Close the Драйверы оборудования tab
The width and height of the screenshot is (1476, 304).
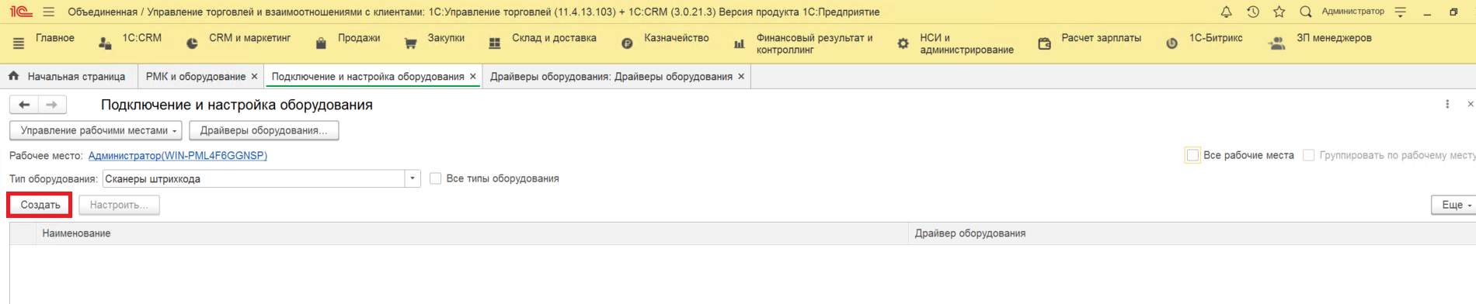tap(741, 76)
